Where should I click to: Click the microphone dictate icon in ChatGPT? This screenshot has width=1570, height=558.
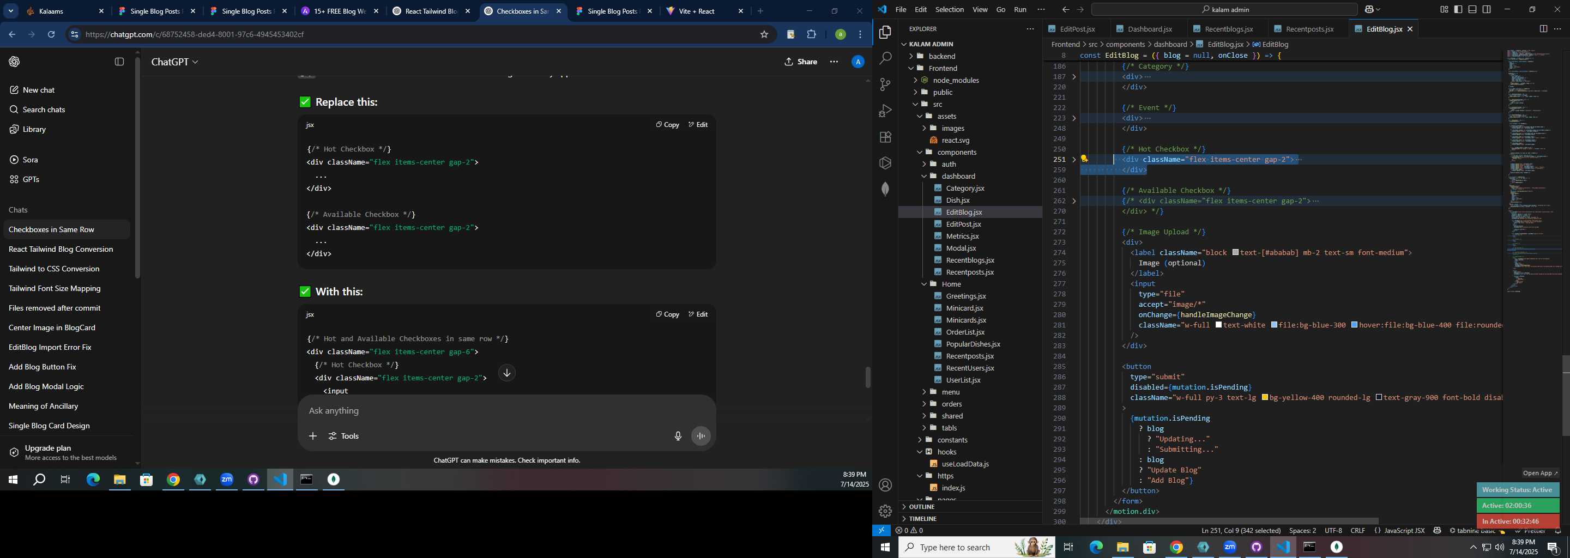[678, 436]
